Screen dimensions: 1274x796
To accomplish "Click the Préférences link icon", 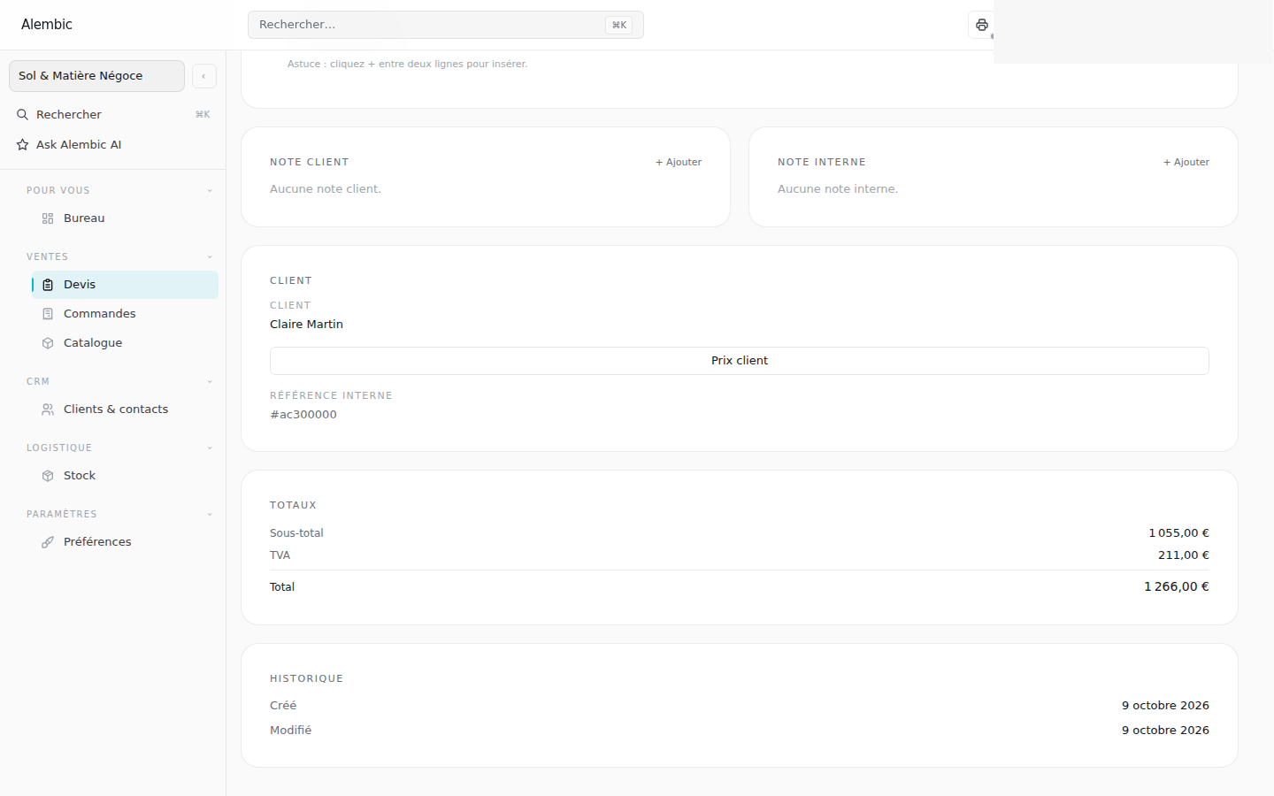I will [x=48, y=542].
